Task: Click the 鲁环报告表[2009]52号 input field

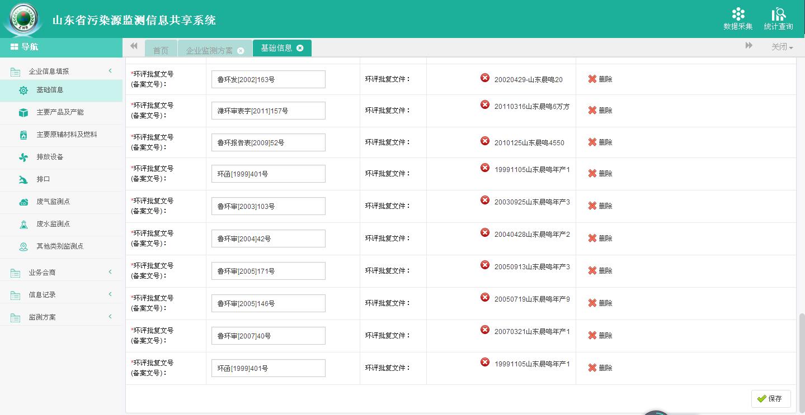Action: tap(268, 143)
